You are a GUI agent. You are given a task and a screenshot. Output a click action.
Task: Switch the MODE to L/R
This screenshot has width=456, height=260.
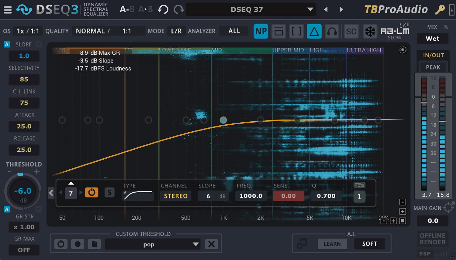176,31
